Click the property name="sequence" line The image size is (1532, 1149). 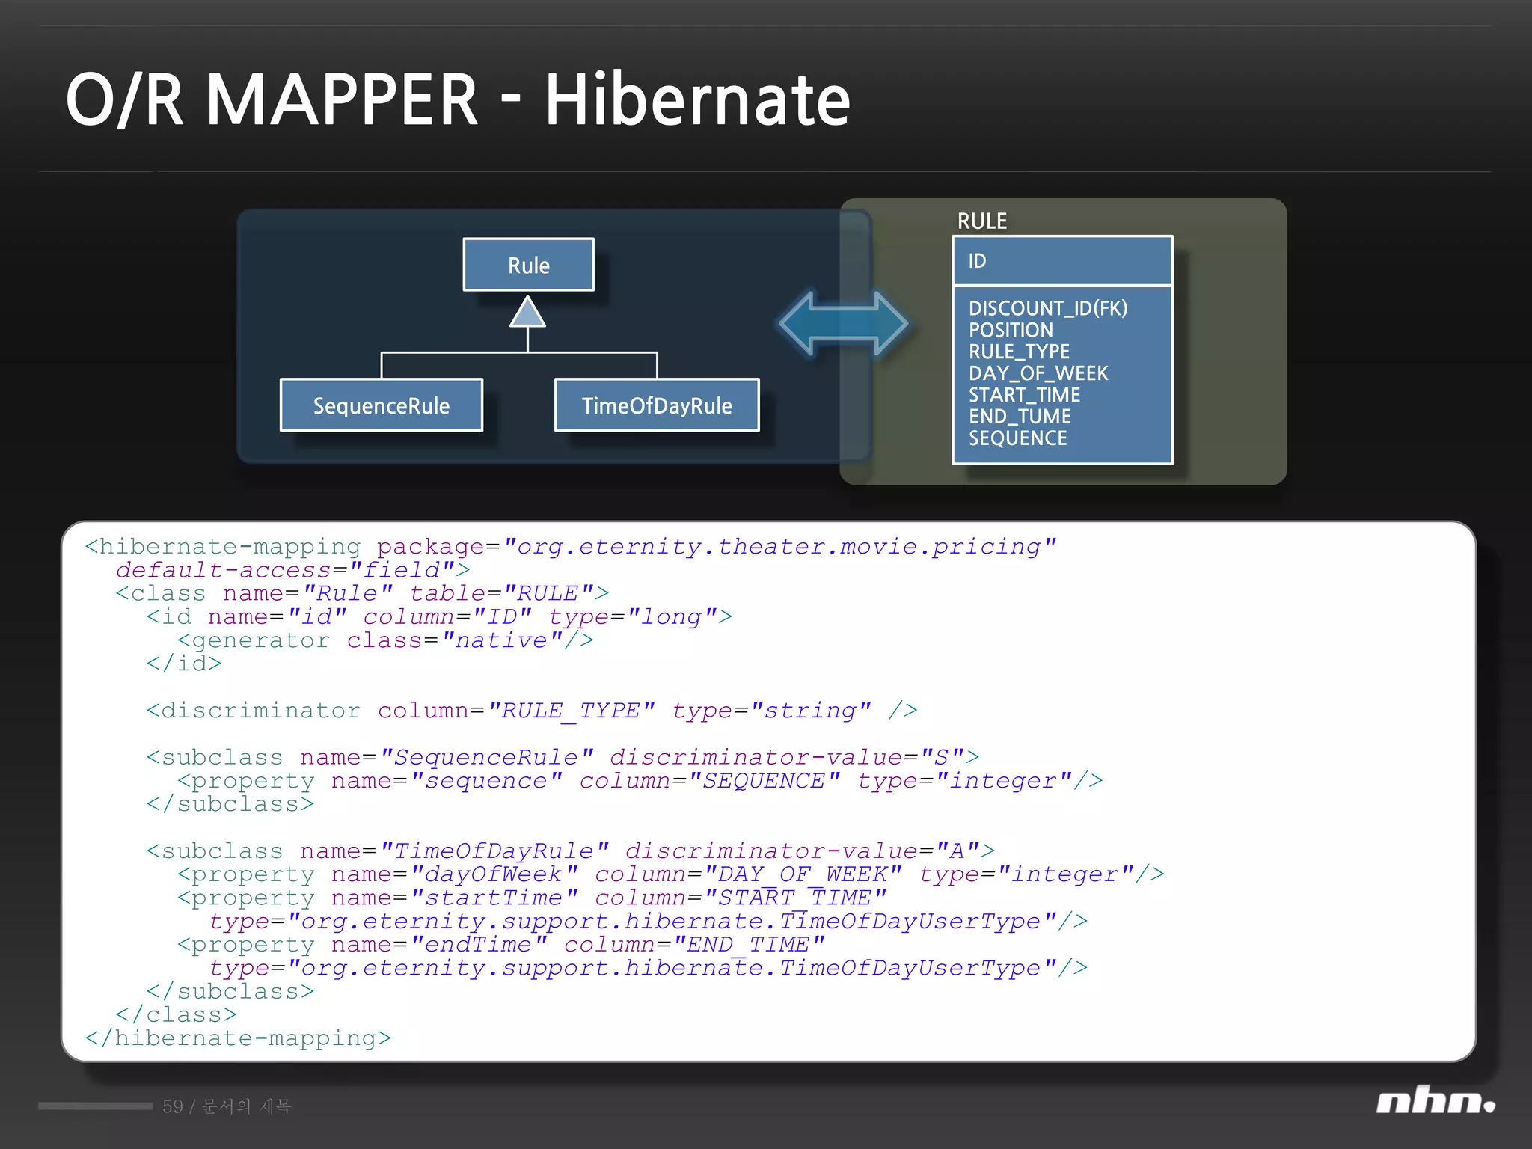[640, 781]
